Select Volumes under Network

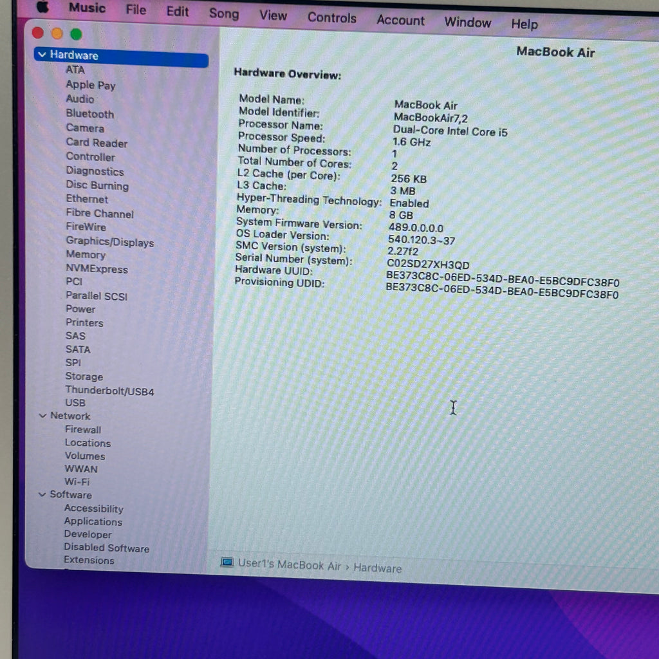click(85, 456)
